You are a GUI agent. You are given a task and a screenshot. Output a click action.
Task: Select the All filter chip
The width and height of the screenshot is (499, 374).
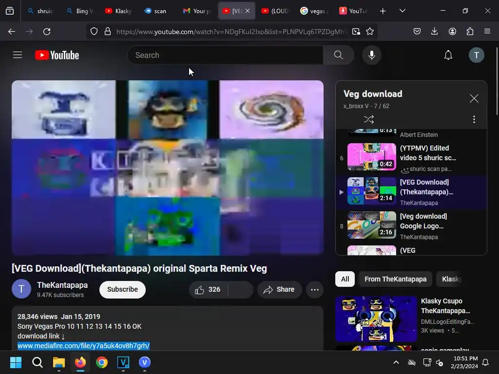[345, 279]
